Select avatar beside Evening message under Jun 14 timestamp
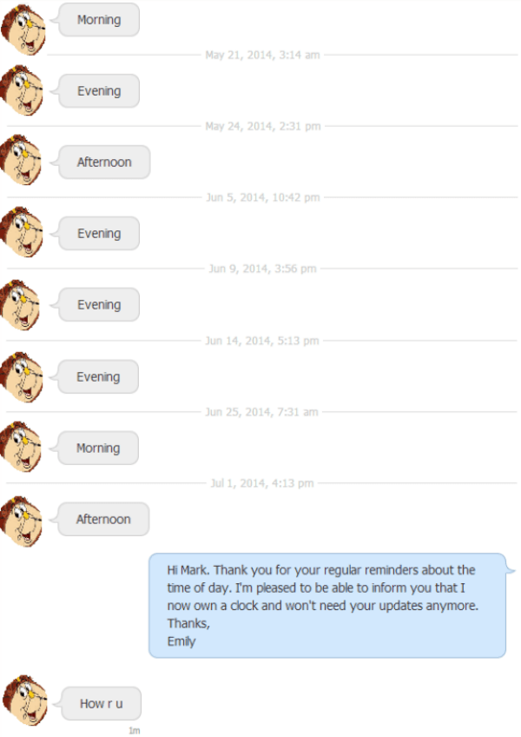521x737 pixels. point(23,377)
